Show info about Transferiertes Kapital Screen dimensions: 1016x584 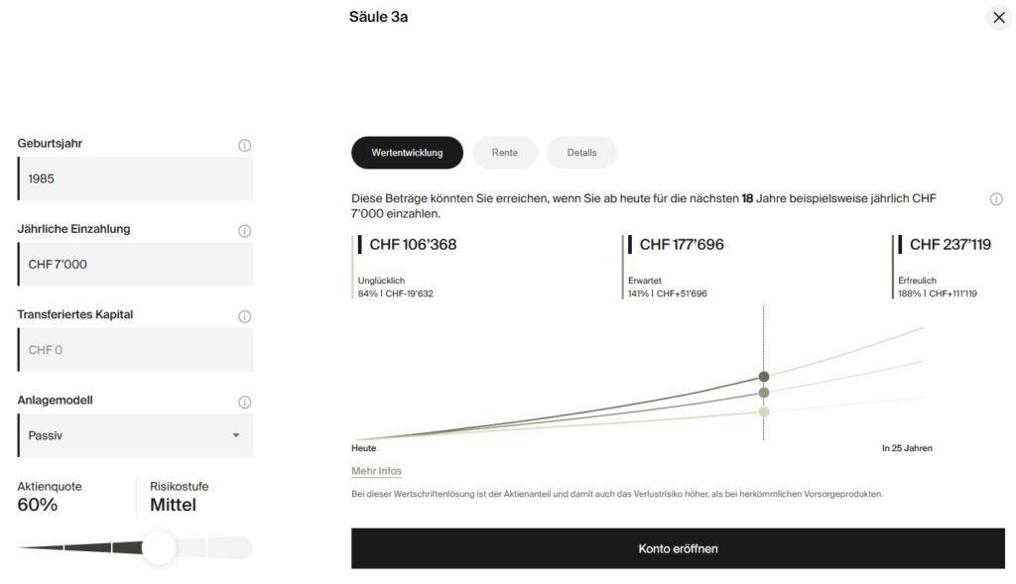click(244, 317)
